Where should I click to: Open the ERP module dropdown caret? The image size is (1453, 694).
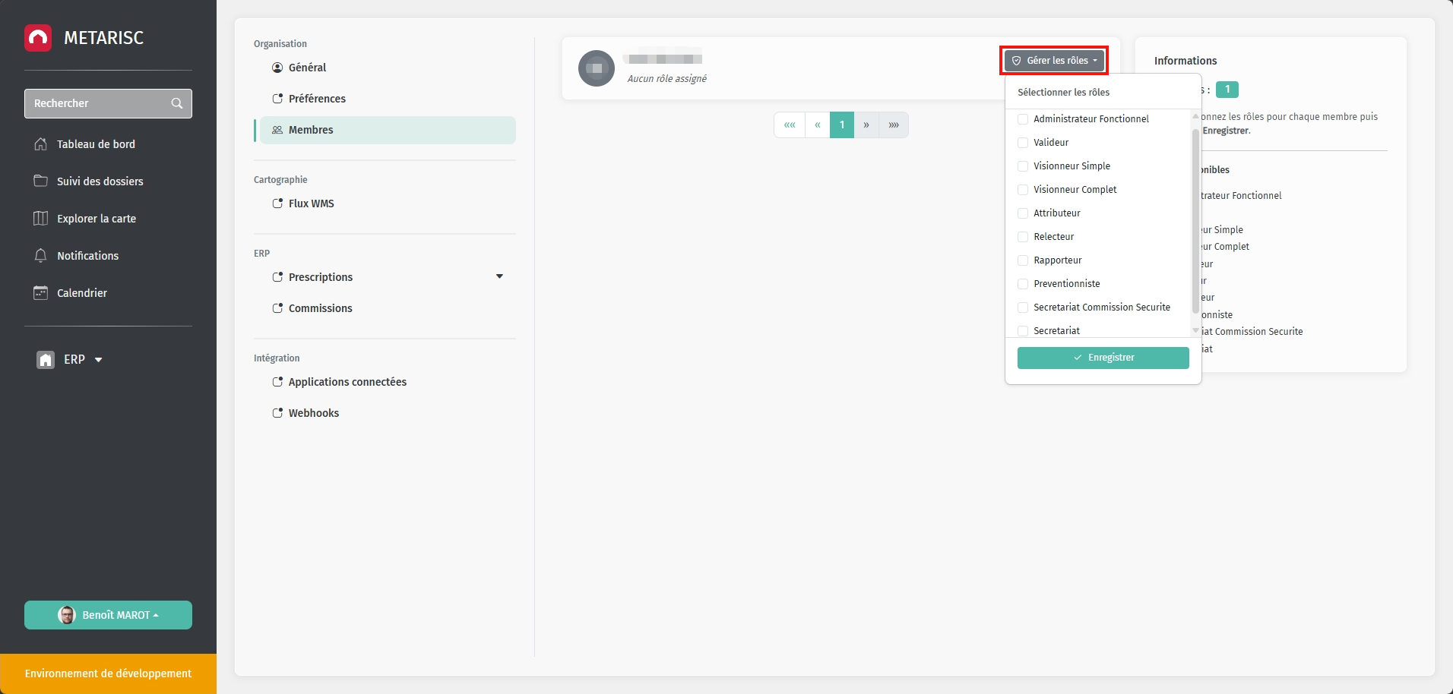[x=99, y=360]
